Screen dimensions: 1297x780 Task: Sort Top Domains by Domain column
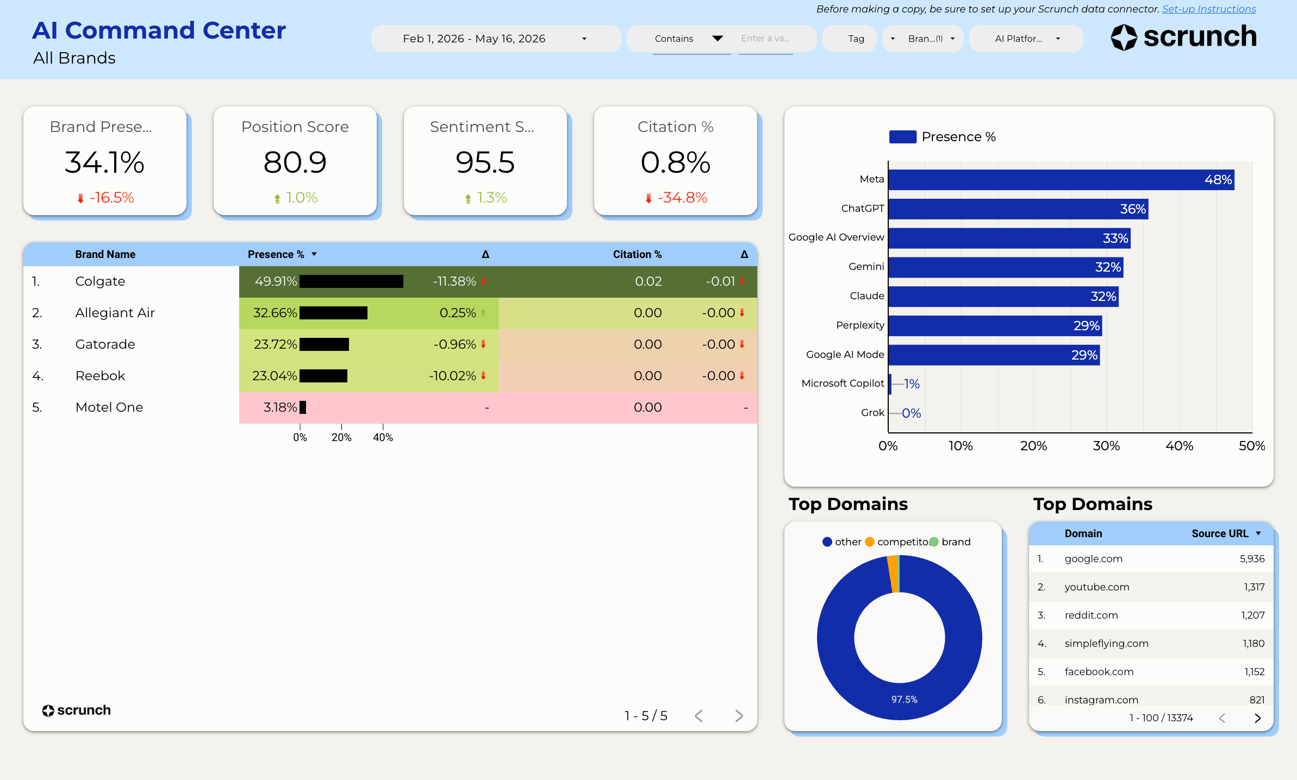[x=1083, y=533]
